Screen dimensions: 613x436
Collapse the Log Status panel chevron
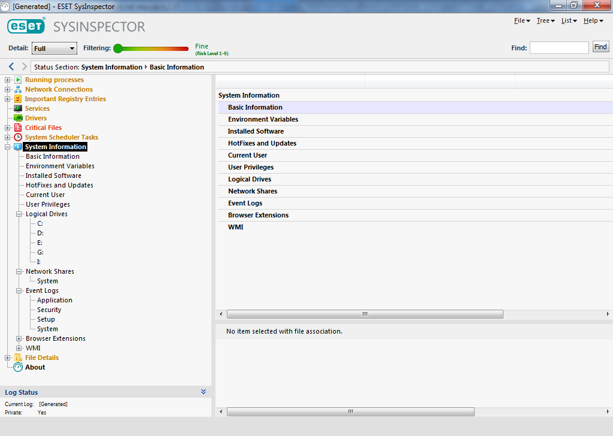[204, 392]
